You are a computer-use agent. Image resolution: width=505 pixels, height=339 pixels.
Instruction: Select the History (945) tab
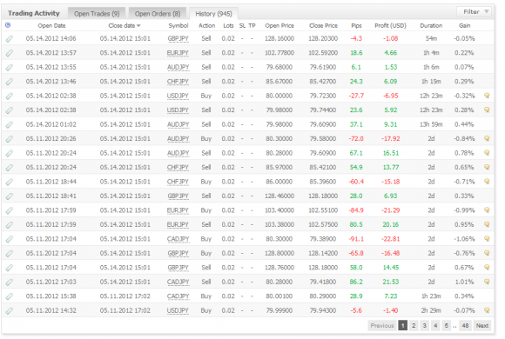(213, 14)
